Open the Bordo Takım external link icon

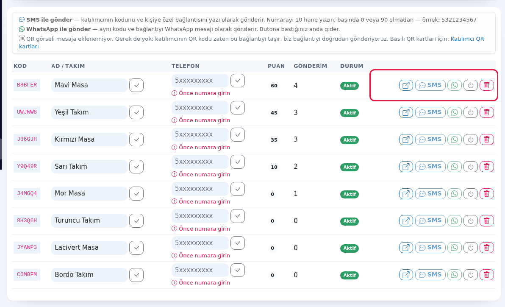tap(406, 275)
